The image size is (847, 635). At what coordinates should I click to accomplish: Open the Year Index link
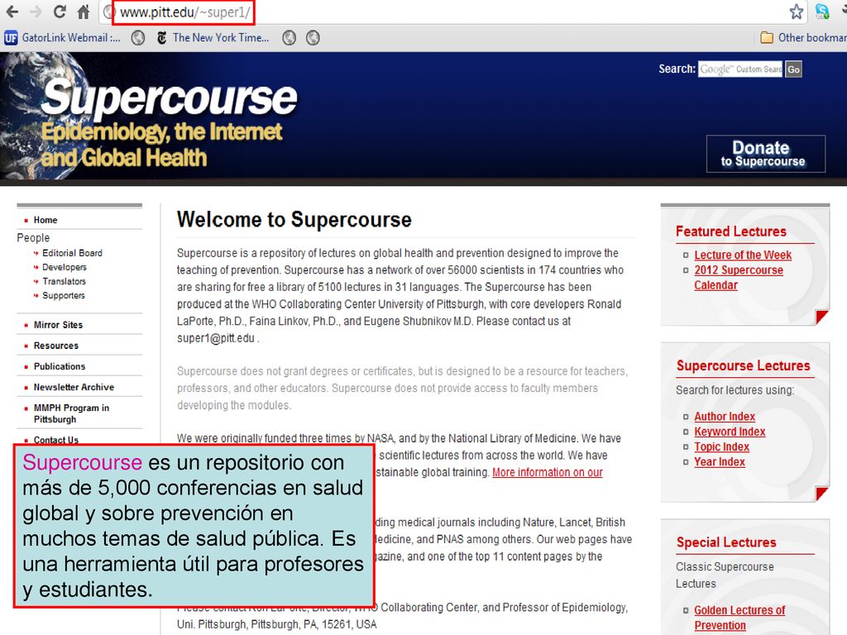click(x=720, y=461)
